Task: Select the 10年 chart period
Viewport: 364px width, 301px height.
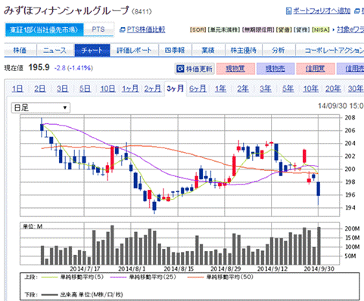Action: point(310,88)
